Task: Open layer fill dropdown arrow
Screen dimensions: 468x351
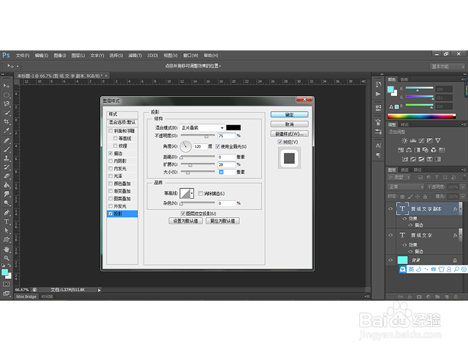Action: click(463, 197)
